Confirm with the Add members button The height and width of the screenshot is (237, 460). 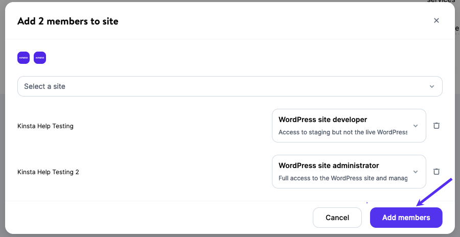click(406, 218)
